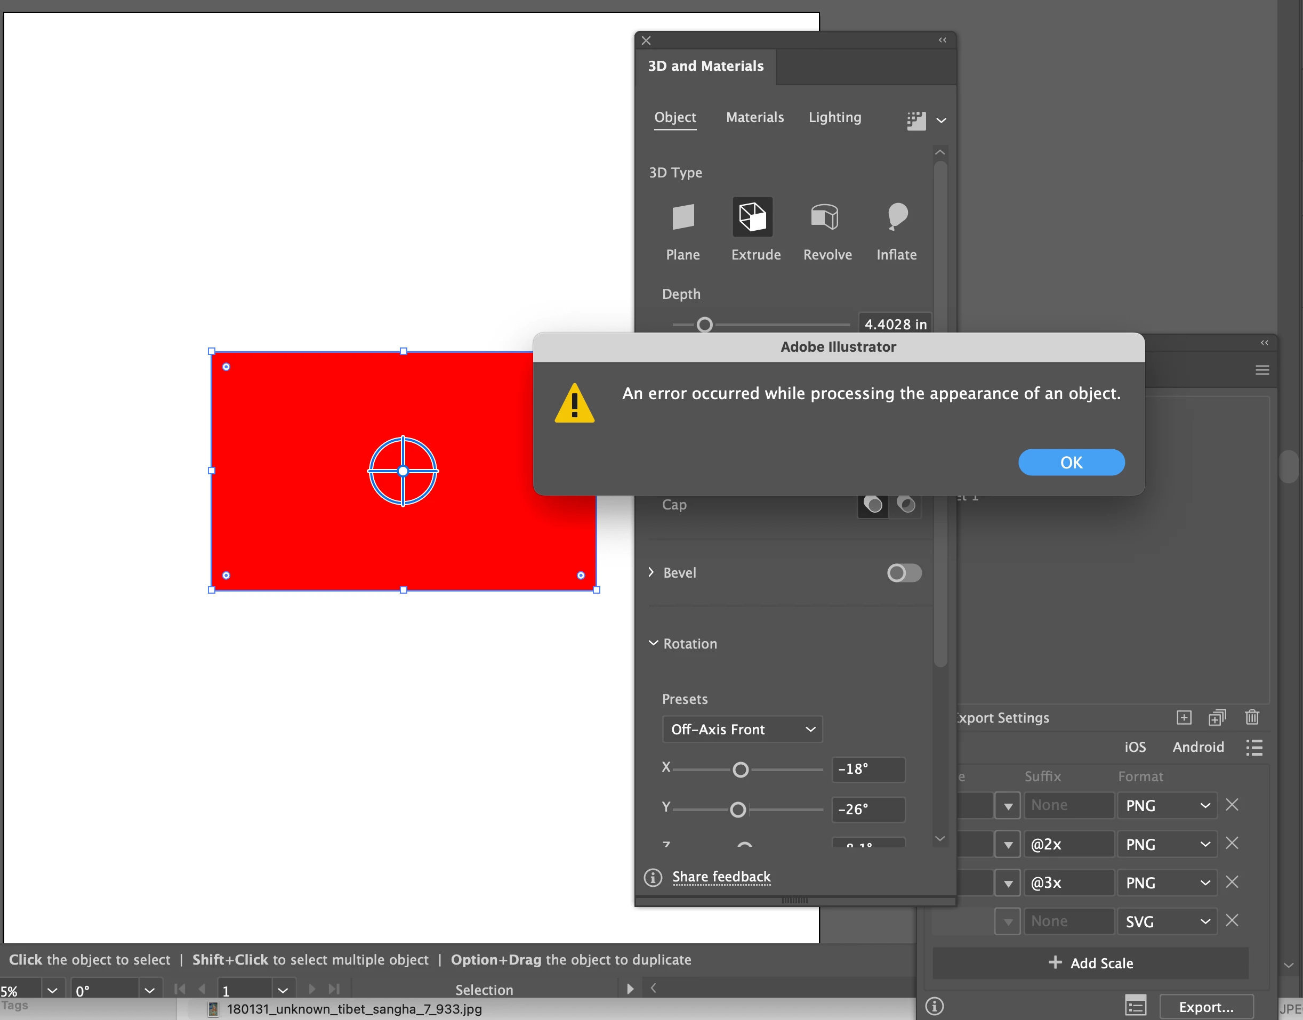Click the Depth slider handle
The image size is (1303, 1020).
[705, 325]
